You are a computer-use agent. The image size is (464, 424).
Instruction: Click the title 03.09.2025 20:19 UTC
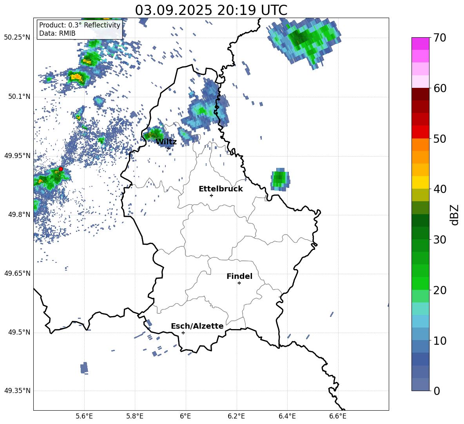click(211, 10)
